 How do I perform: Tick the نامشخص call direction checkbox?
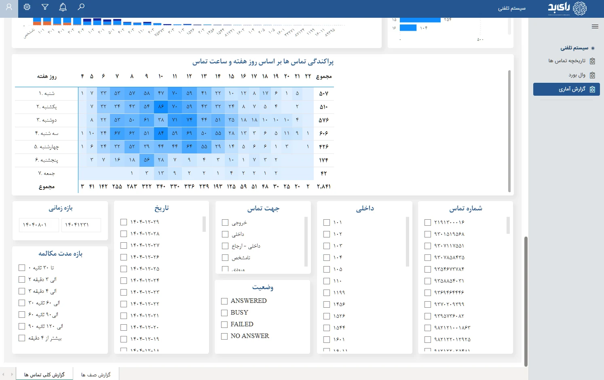tap(225, 258)
